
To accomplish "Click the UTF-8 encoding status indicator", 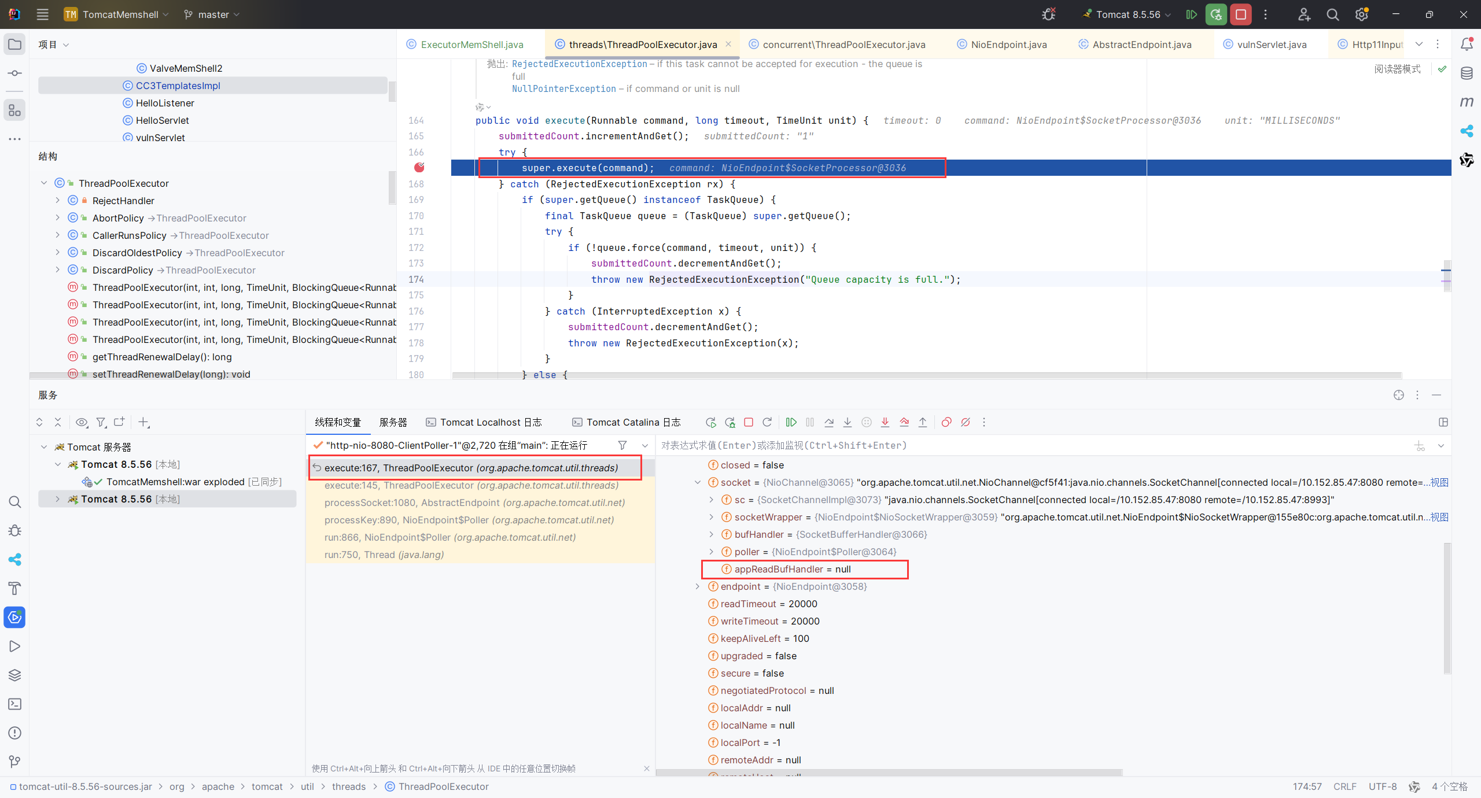I will tap(1383, 786).
